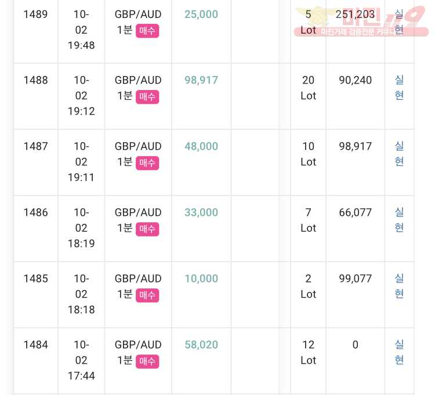The height and width of the screenshot is (395, 435).
Task: Open the 실현 link for trade 1485
Action: 399,286
